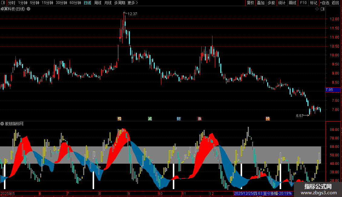Viewport: 342px width, 197px height.
Task: Click the 7.95 current price tag
Action: [333, 90]
